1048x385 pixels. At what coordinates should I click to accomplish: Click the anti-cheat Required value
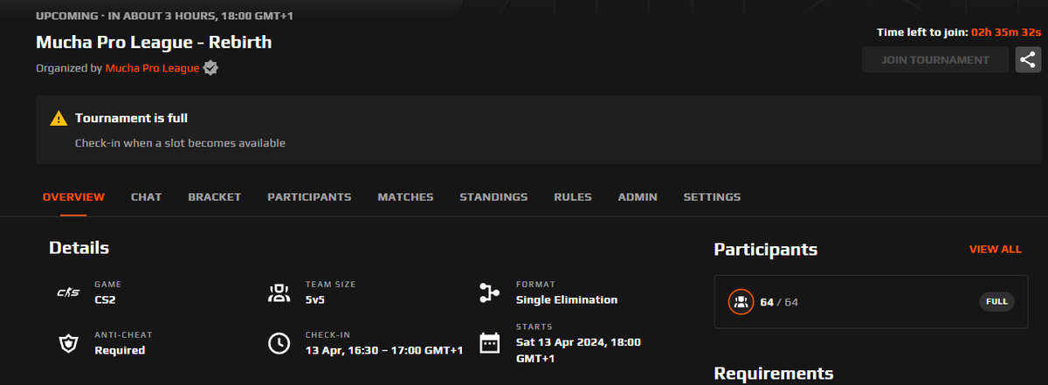coord(120,350)
